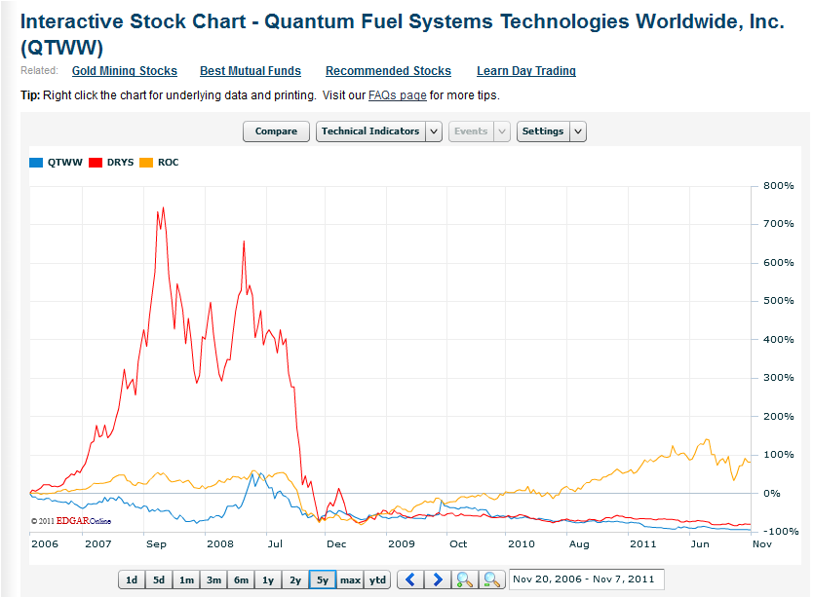Open the chart Settings button
This screenshot has height=598, width=813.
point(543,131)
